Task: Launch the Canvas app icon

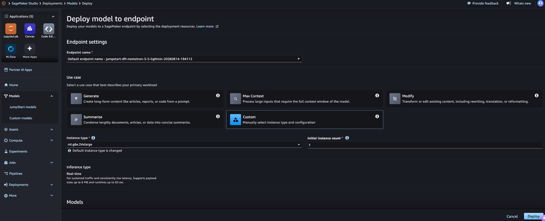Action: (30, 29)
